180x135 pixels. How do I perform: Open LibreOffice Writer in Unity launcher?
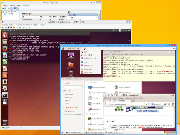(x=5, y=55)
